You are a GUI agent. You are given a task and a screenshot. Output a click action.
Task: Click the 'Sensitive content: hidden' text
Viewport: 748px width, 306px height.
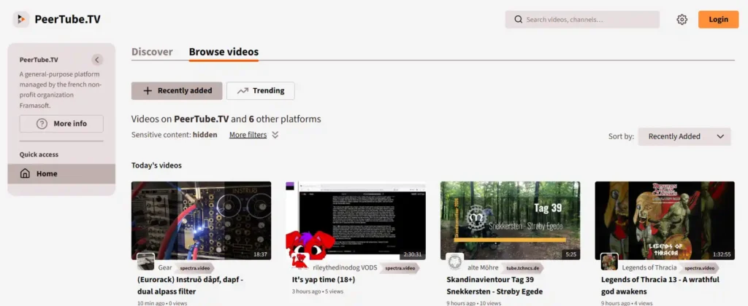[x=174, y=135]
